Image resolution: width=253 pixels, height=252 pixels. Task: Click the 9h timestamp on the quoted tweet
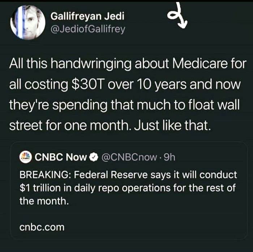tap(169, 157)
